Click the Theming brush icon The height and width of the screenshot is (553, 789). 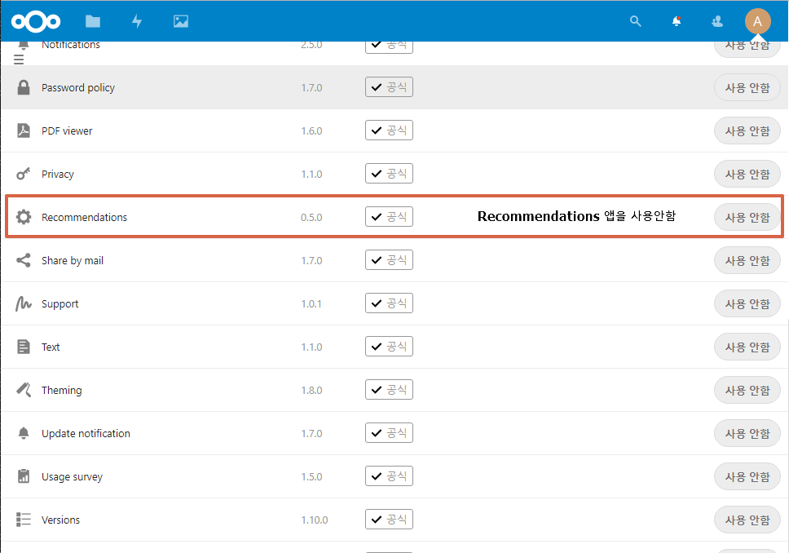23,390
